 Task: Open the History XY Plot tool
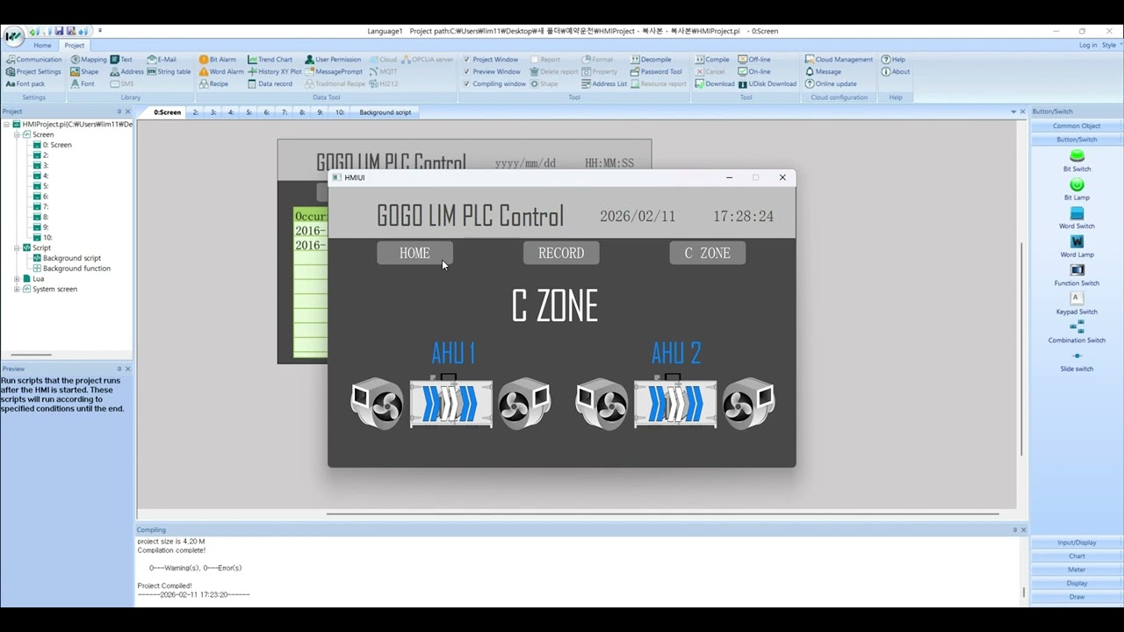coord(274,72)
